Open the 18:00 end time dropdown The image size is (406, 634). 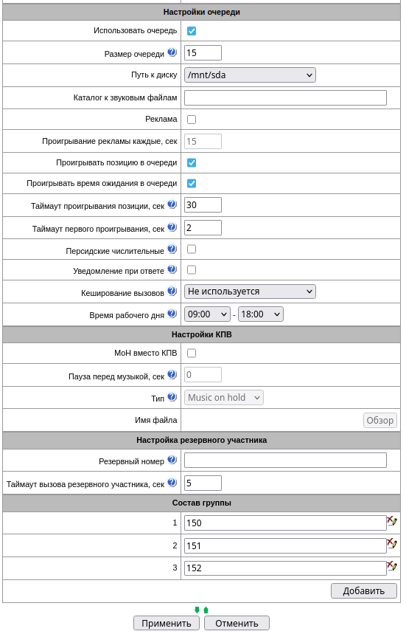(261, 314)
